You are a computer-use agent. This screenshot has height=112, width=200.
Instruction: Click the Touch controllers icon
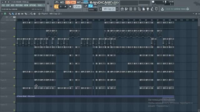click(x=156, y=9)
